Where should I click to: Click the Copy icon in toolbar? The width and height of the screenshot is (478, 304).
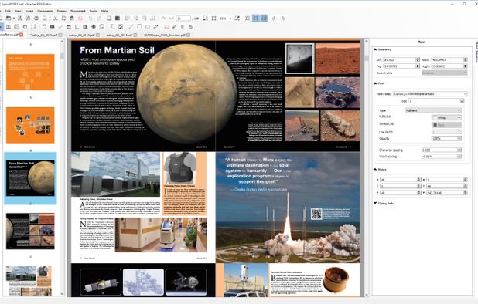[x=63, y=19]
